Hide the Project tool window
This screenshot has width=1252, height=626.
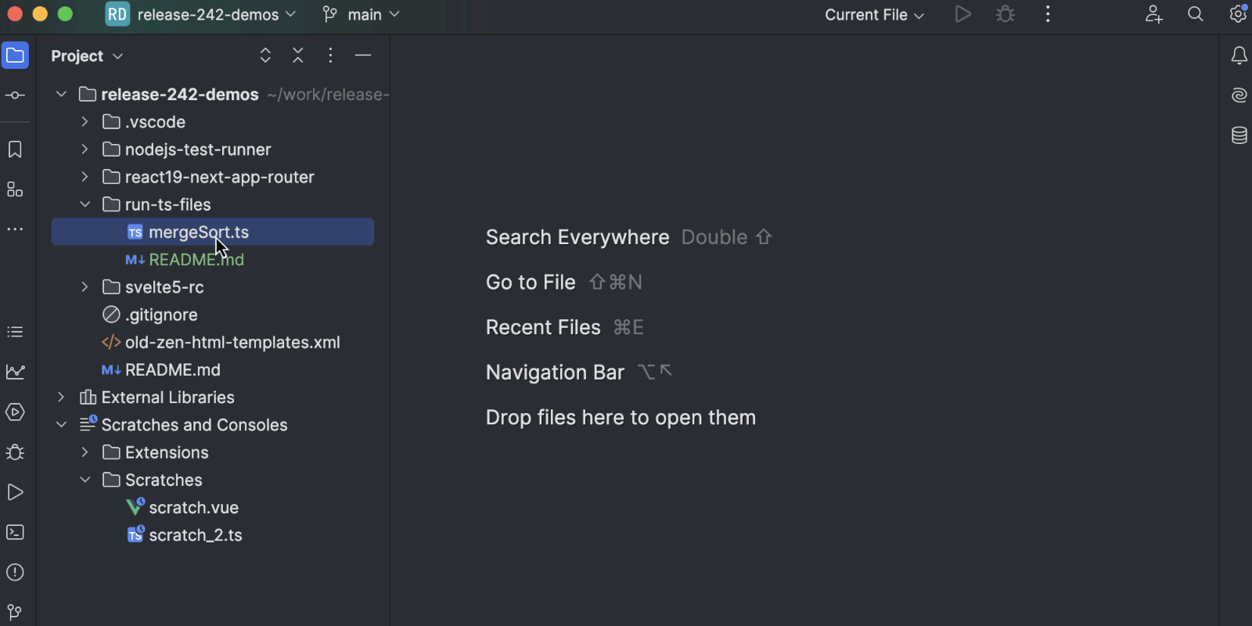363,56
